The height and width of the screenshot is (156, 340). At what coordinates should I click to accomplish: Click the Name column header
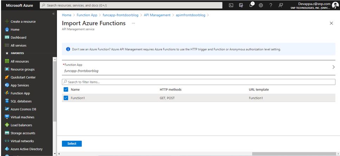(x=75, y=89)
